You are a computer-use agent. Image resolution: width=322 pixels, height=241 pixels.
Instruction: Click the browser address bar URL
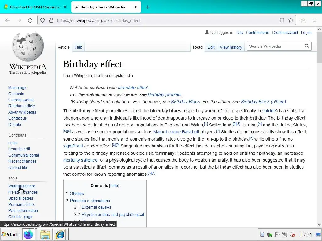[x=98, y=20]
